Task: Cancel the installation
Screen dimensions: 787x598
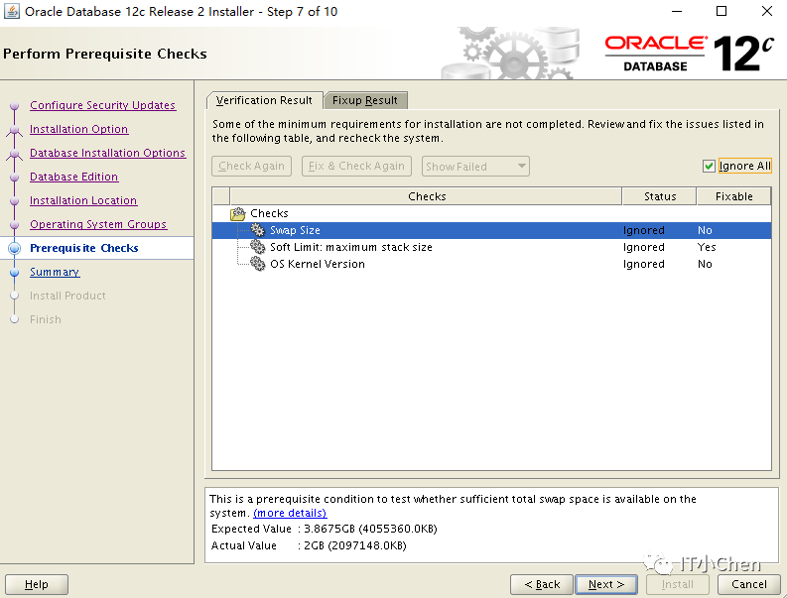Action: pos(749,584)
